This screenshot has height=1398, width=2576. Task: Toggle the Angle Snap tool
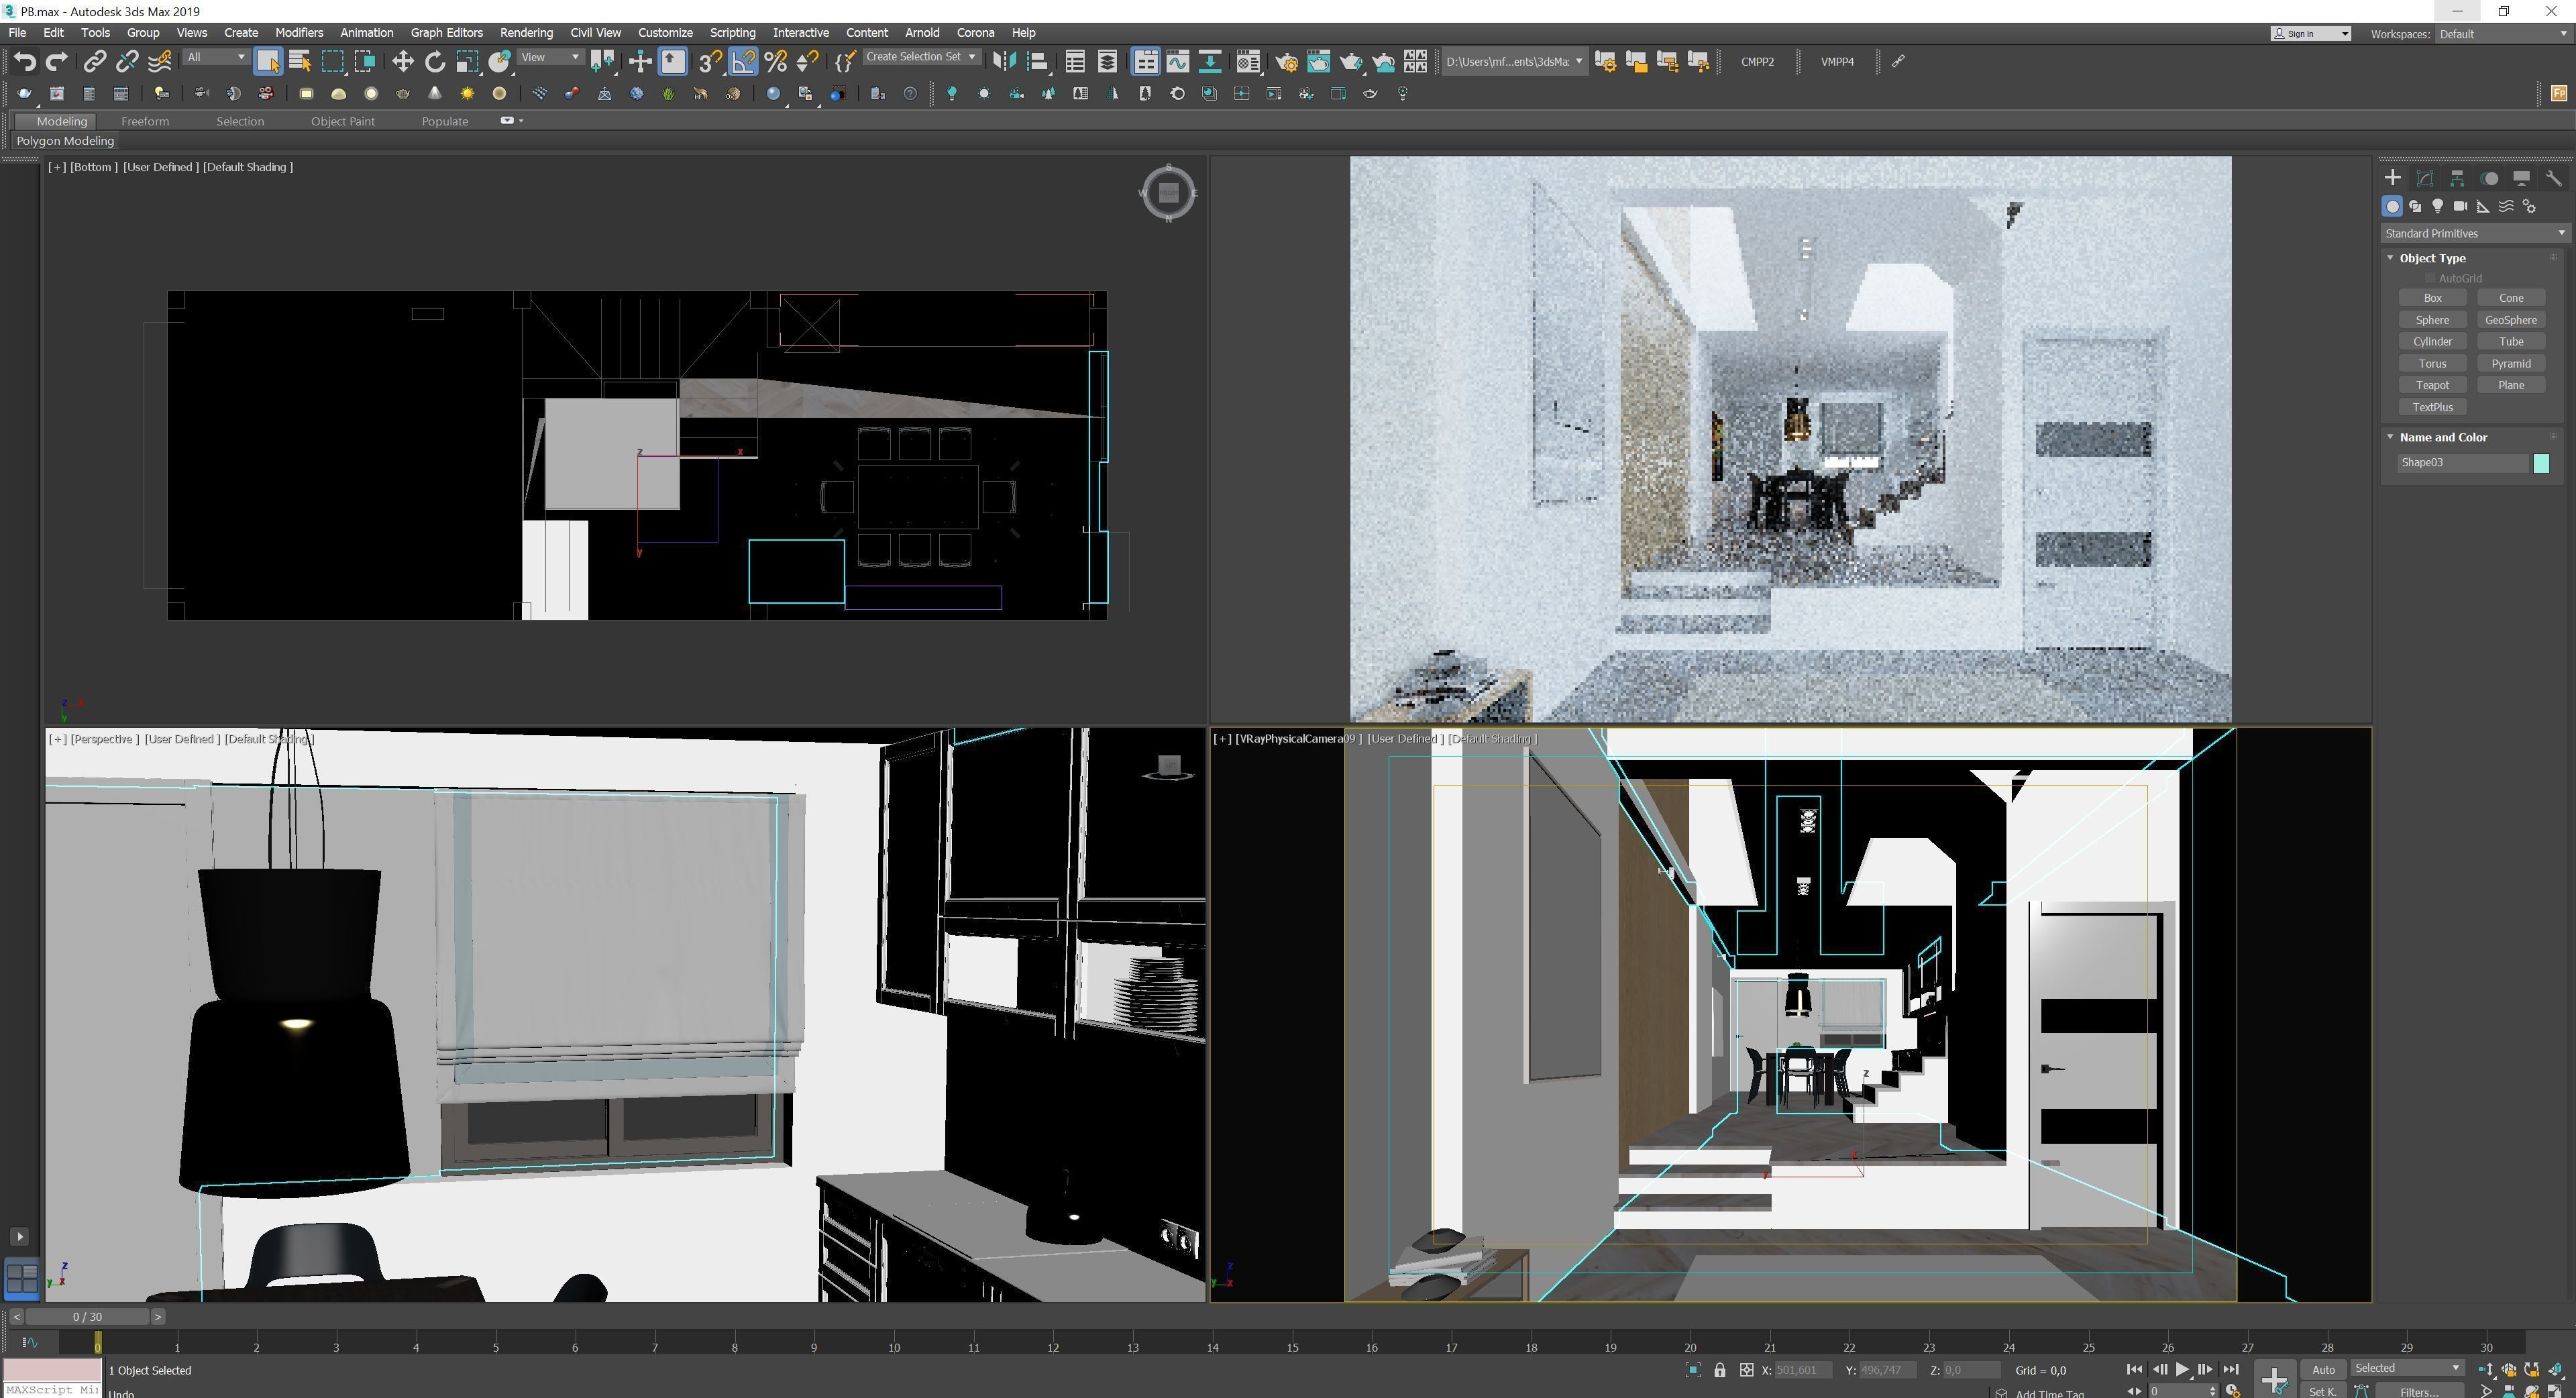click(743, 62)
